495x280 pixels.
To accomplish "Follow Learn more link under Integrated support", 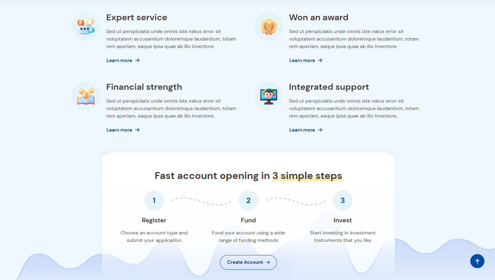I will coord(306,130).
